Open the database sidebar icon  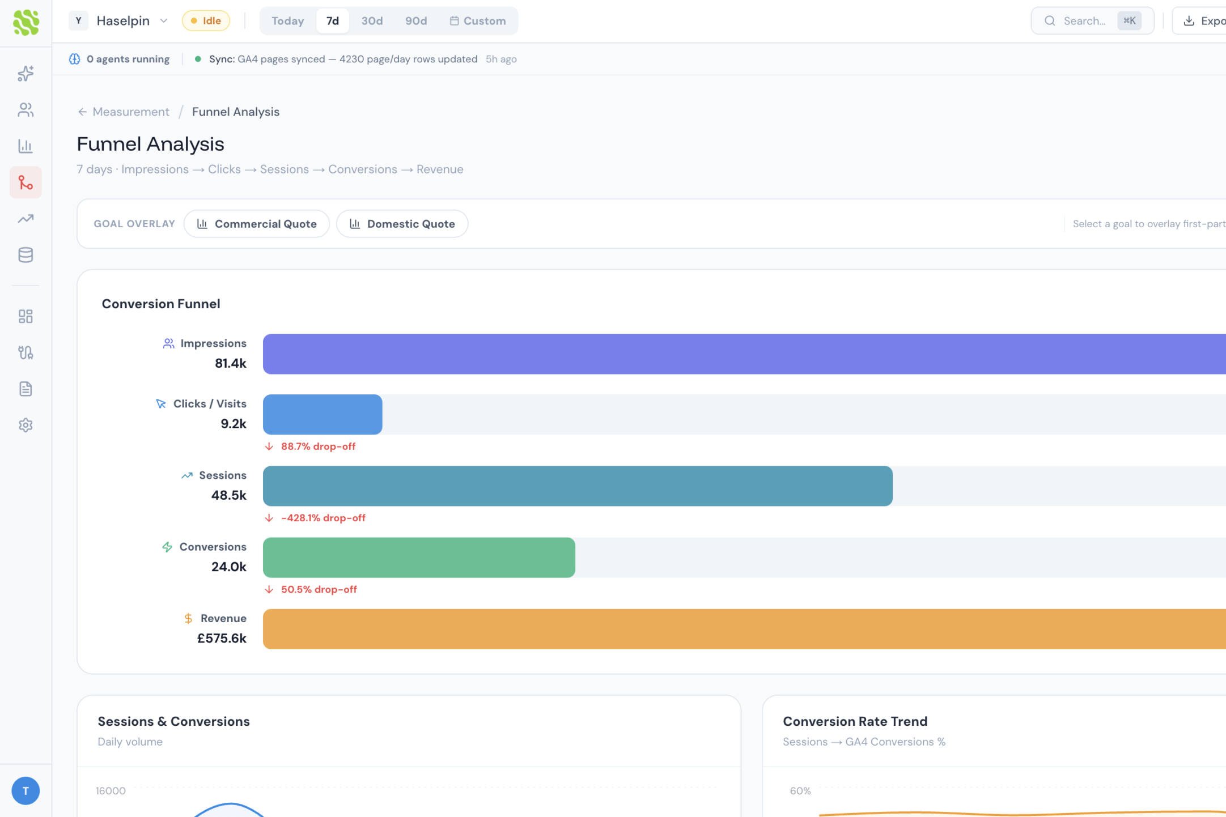(x=26, y=255)
